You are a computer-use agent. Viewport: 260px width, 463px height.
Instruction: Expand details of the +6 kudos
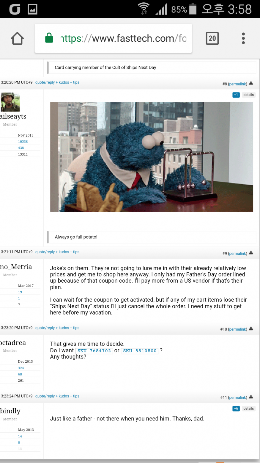249,409
